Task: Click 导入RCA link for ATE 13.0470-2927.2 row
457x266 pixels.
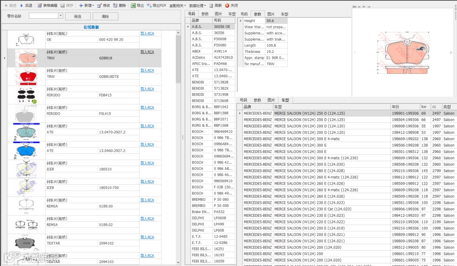Action: click(147, 126)
